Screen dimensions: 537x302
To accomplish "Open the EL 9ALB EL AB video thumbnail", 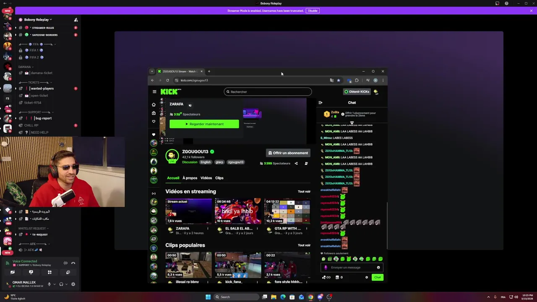I will [x=238, y=211].
